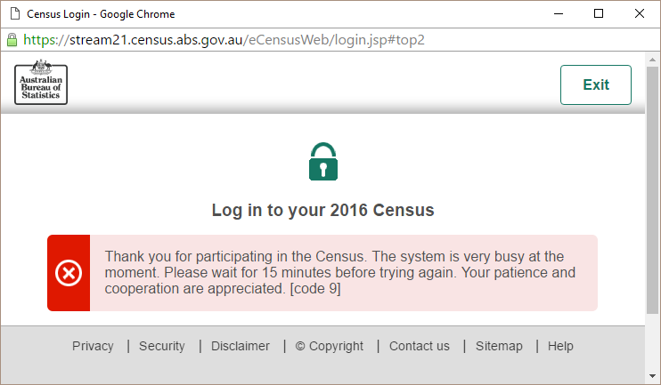661x385 pixels.
Task: Click the secure HTTPS lock icon in address bar
Action: click(x=12, y=40)
